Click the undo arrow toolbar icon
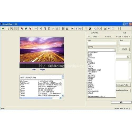This screenshot has width=132, height=132. pos(36,29)
